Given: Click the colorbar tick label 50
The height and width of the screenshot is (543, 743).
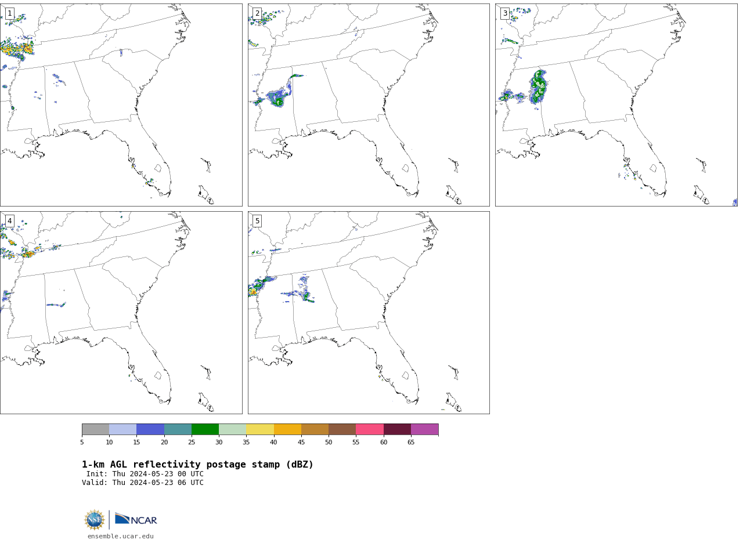Looking at the screenshot, I should pyautogui.click(x=329, y=443).
